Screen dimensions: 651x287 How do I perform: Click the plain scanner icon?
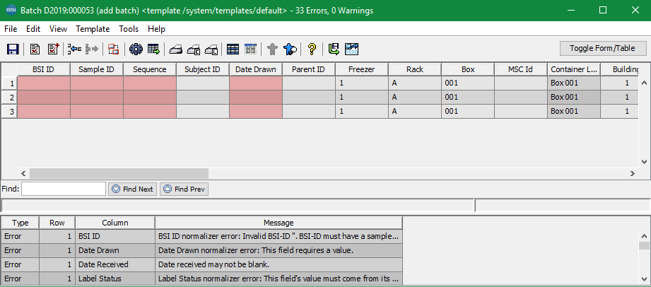(175, 49)
